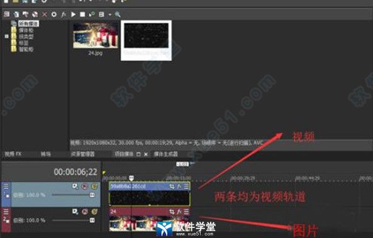Start media preview with play button
This screenshot has width=373, height=238.
73,14
